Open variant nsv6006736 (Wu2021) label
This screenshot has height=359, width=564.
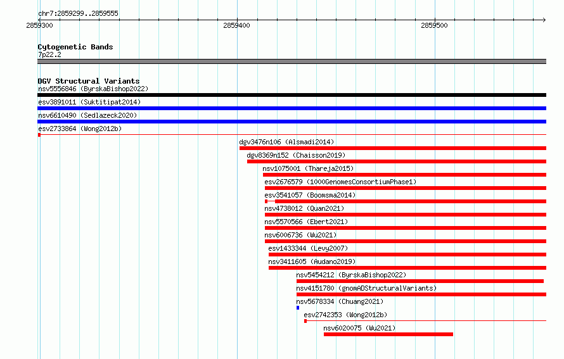(301, 235)
